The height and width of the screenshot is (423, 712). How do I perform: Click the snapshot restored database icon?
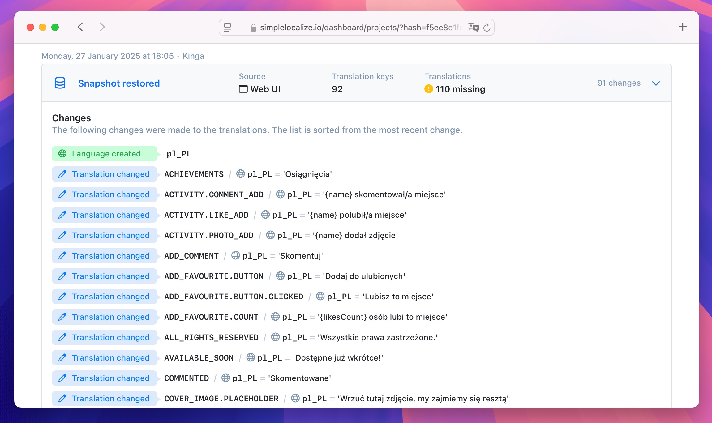[x=60, y=83]
